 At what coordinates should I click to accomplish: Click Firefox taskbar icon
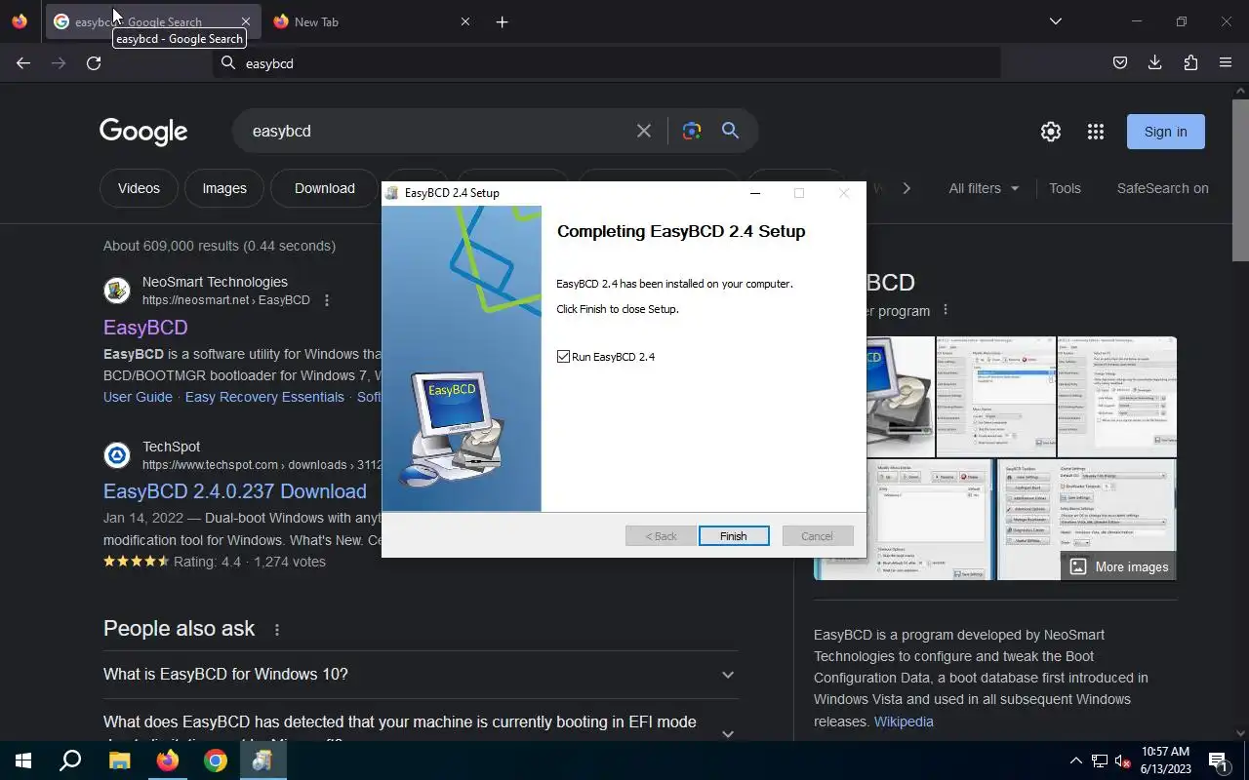pyautogui.click(x=168, y=760)
